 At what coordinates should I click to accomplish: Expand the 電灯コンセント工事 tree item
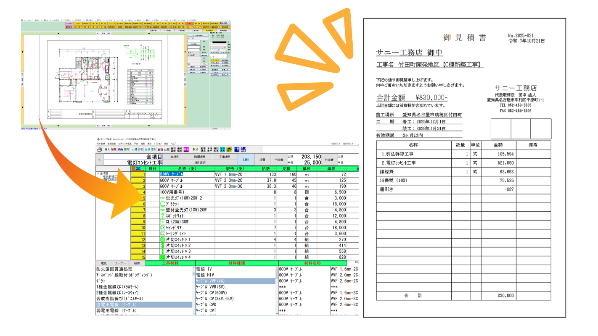point(110,180)
